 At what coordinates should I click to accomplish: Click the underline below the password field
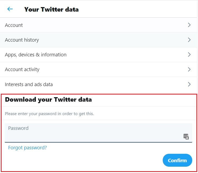click(98, 142)
